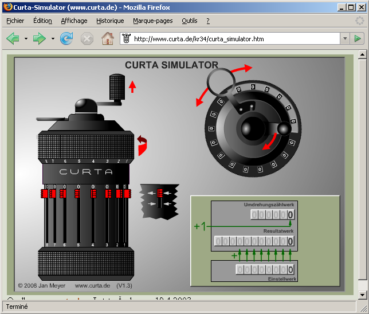
Task: Click the vertical scrollbar up arrow
Action: [362, 54]
